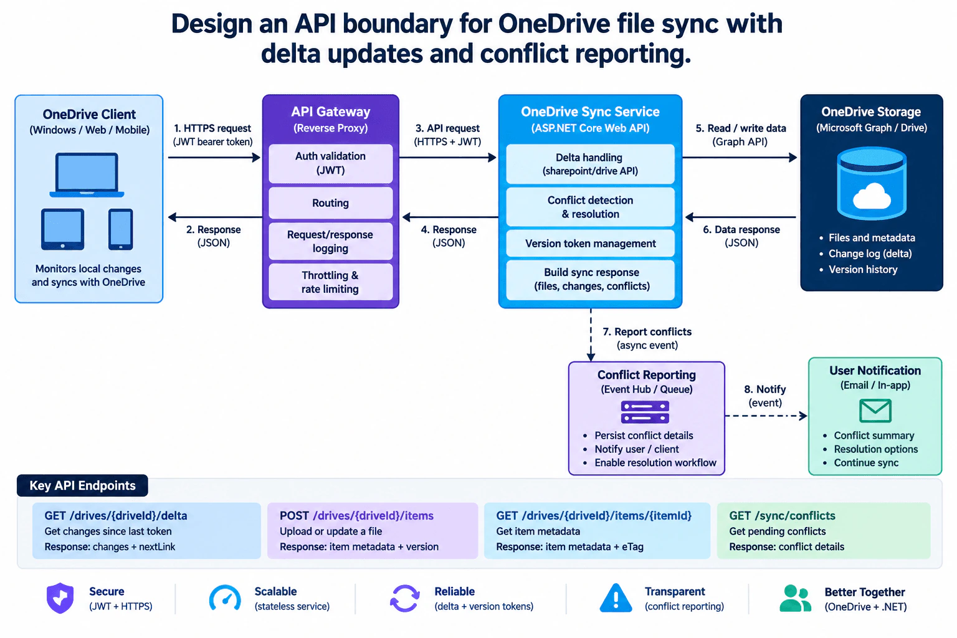This screenshot has height=638, width=957.
Task: Click 'Files and metadata' bullet in Storage
Action: [872, 238]
